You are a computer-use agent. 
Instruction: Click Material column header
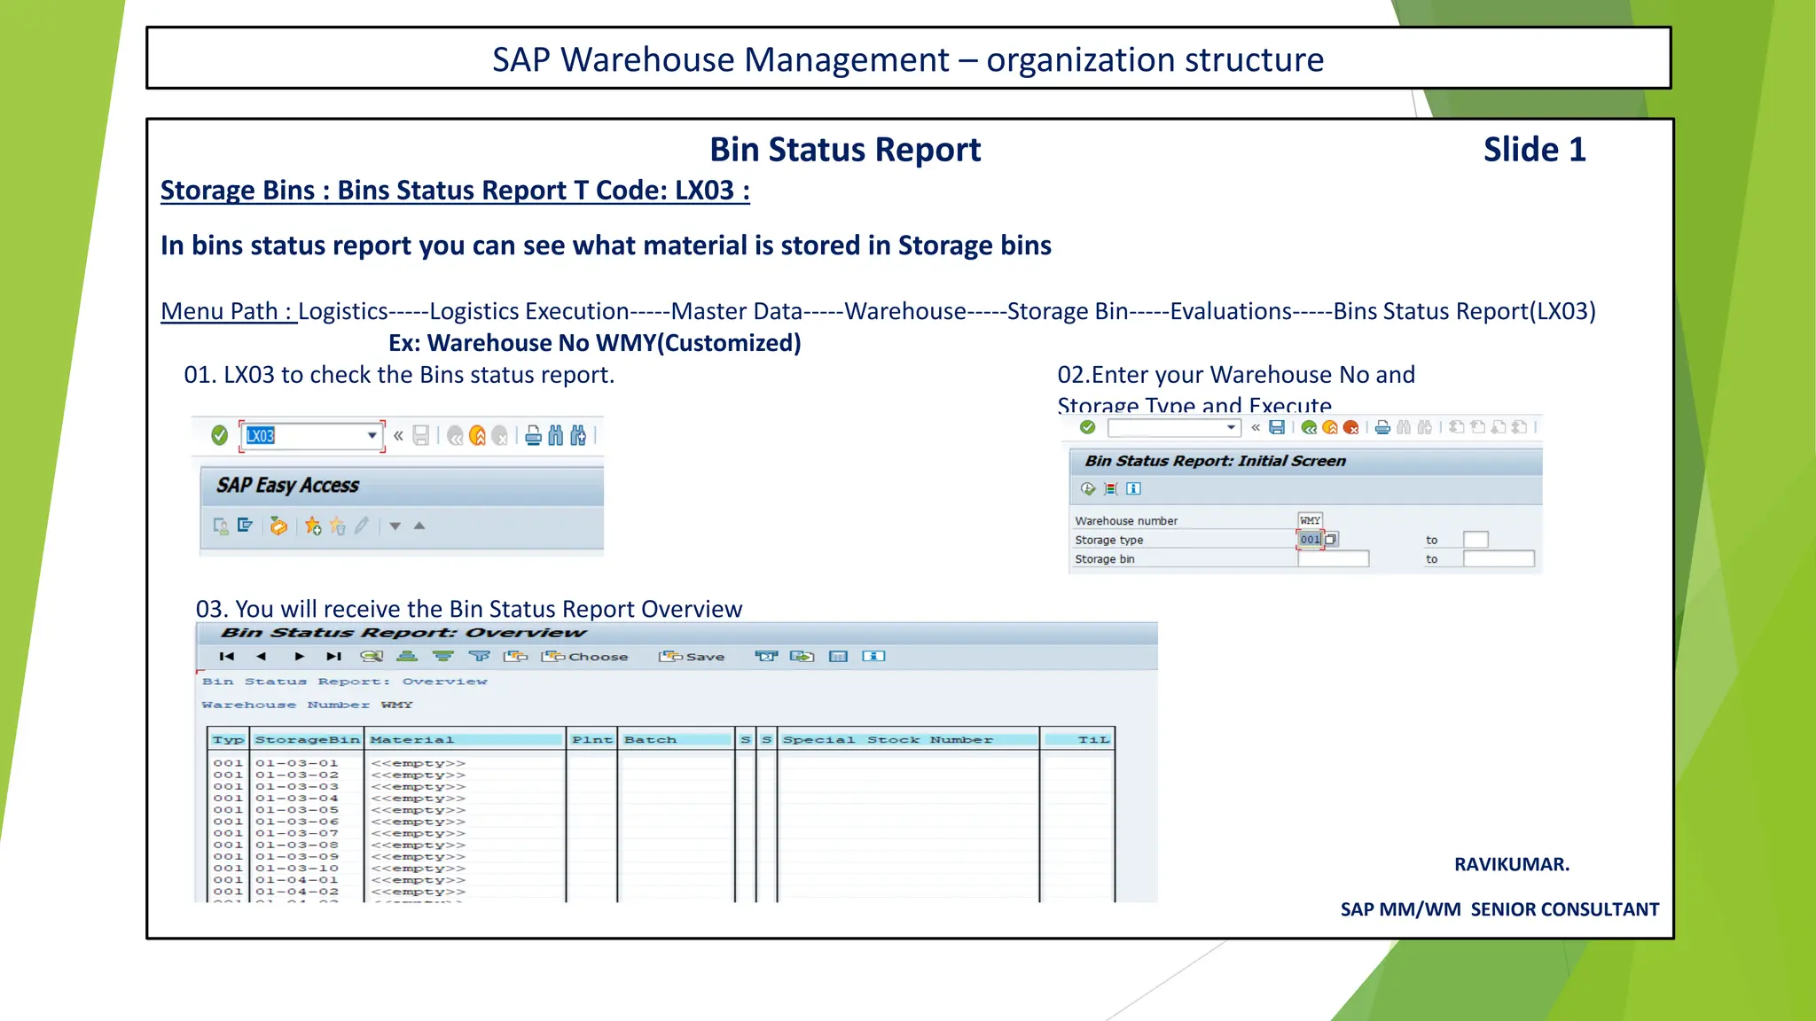(x=466, y=740)
